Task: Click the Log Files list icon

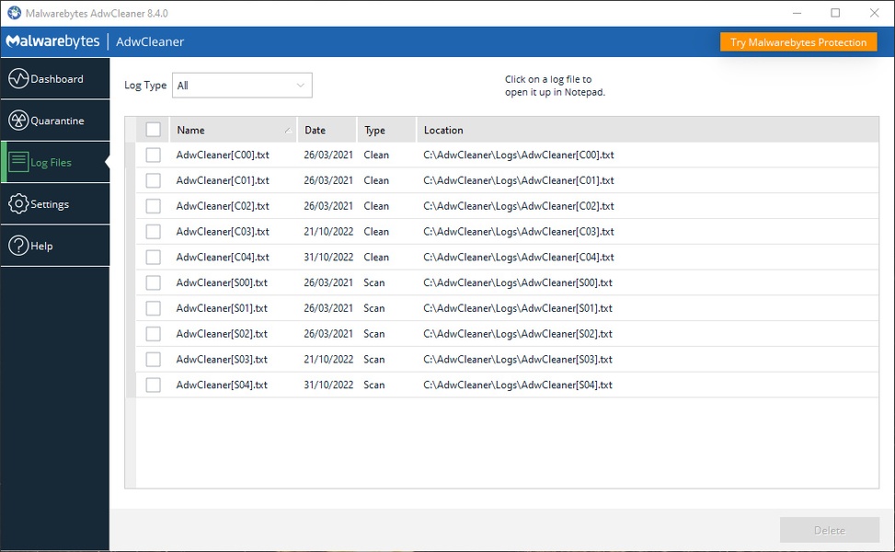Action: [x=18, y=163]
